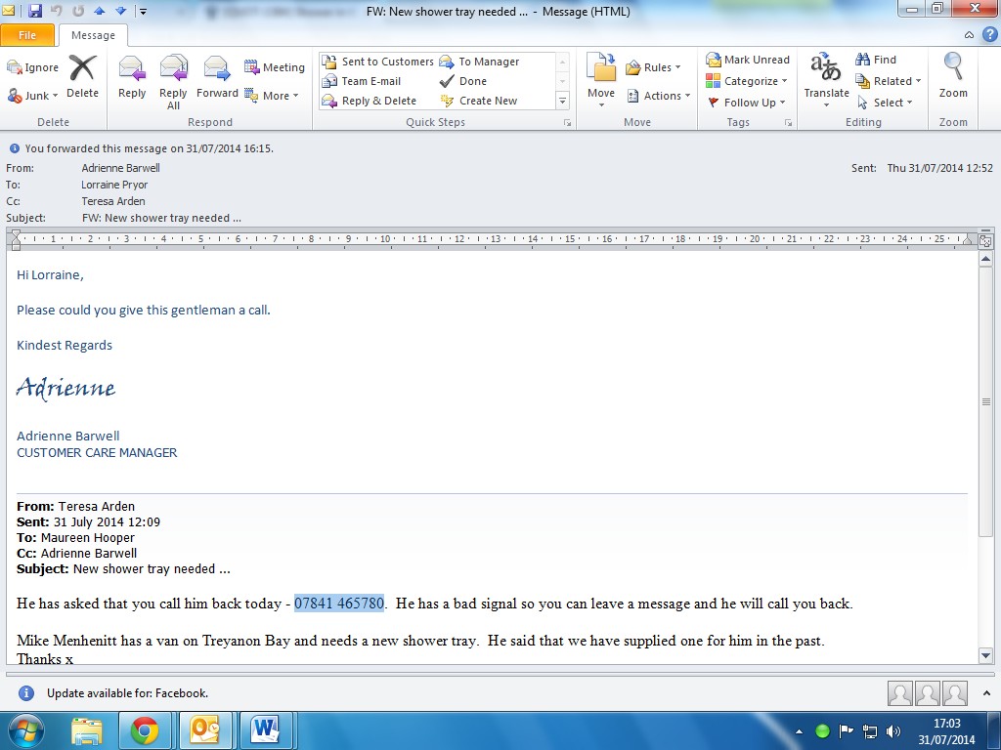Click the Facebook update available notice

[127, 693]
